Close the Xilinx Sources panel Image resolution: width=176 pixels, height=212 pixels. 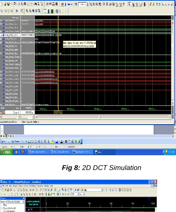(x=23, y=198)
